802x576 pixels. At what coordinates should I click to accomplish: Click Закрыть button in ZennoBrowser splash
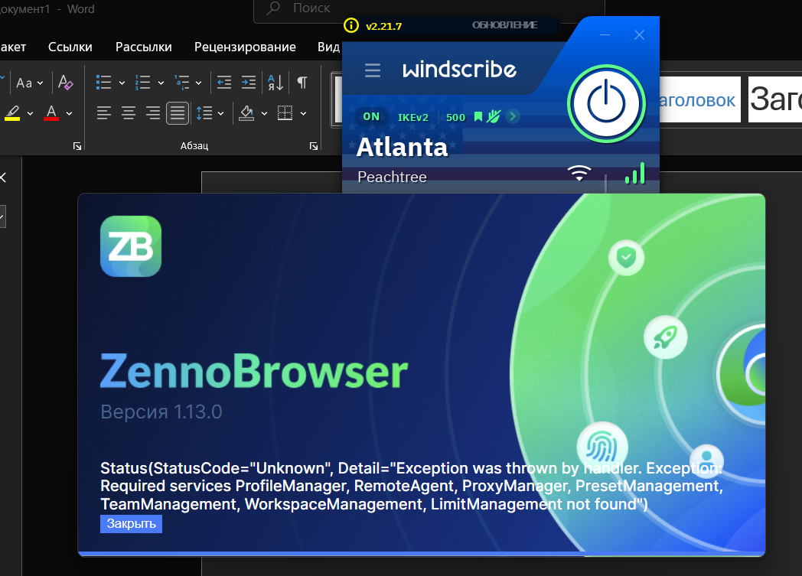click(131, 524)
